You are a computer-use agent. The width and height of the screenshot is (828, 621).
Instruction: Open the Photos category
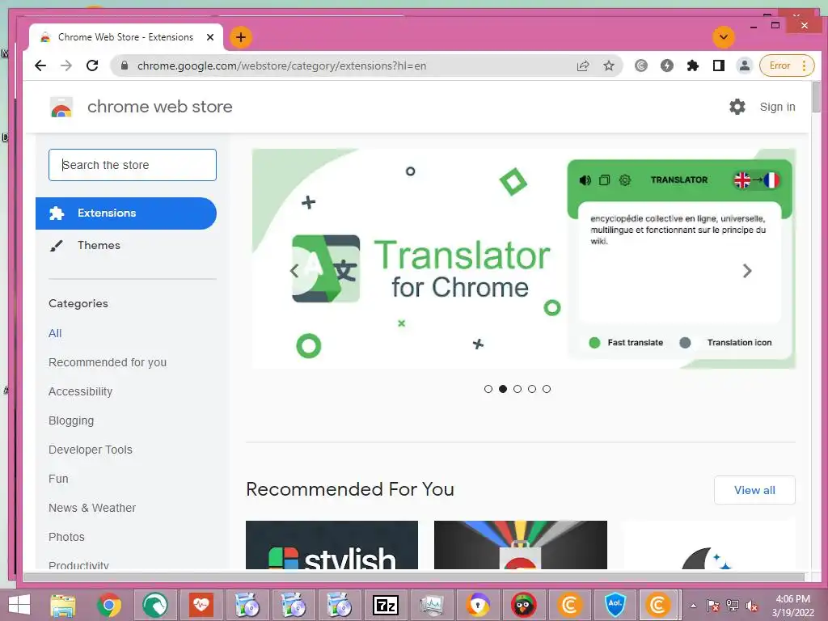click(x=66, y=537)
